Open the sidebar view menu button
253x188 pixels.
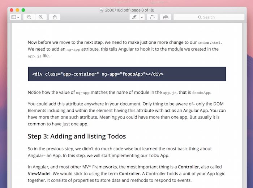click(15, 17)
